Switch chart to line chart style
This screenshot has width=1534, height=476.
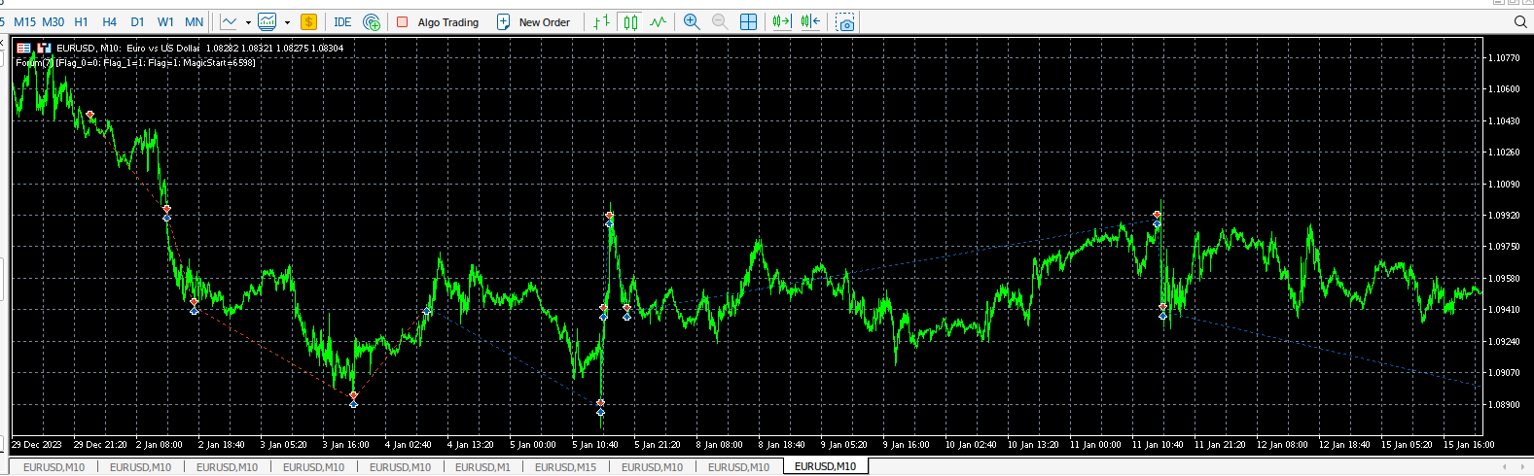(x=659, y=21)
